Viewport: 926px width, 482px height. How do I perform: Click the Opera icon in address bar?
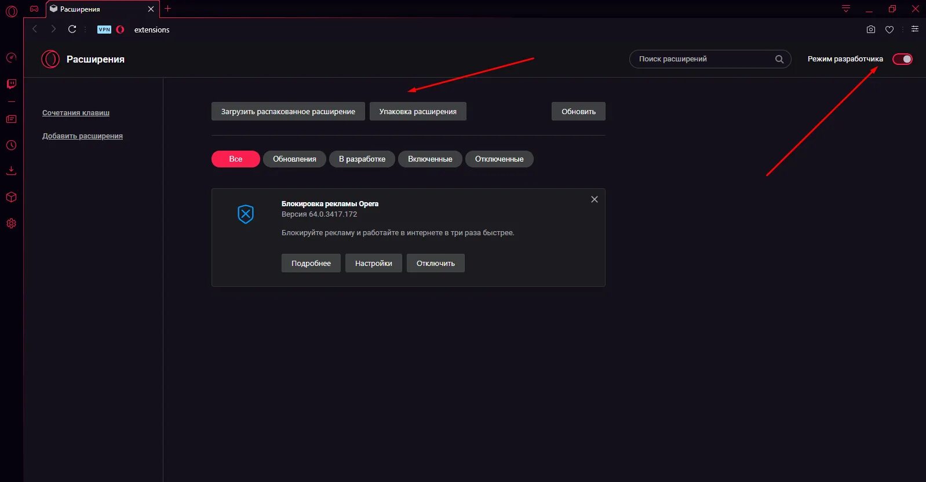120,30
